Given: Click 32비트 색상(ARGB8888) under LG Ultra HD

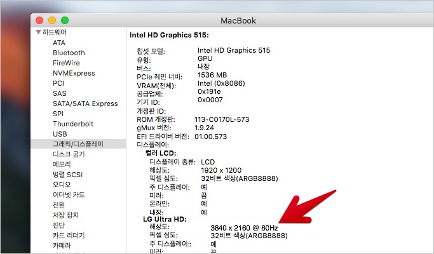Looking at the screenshot, I should pos(249,236).
